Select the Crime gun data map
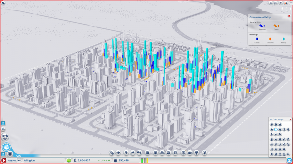This screenshot has width=293, height=164. (284, 140)
